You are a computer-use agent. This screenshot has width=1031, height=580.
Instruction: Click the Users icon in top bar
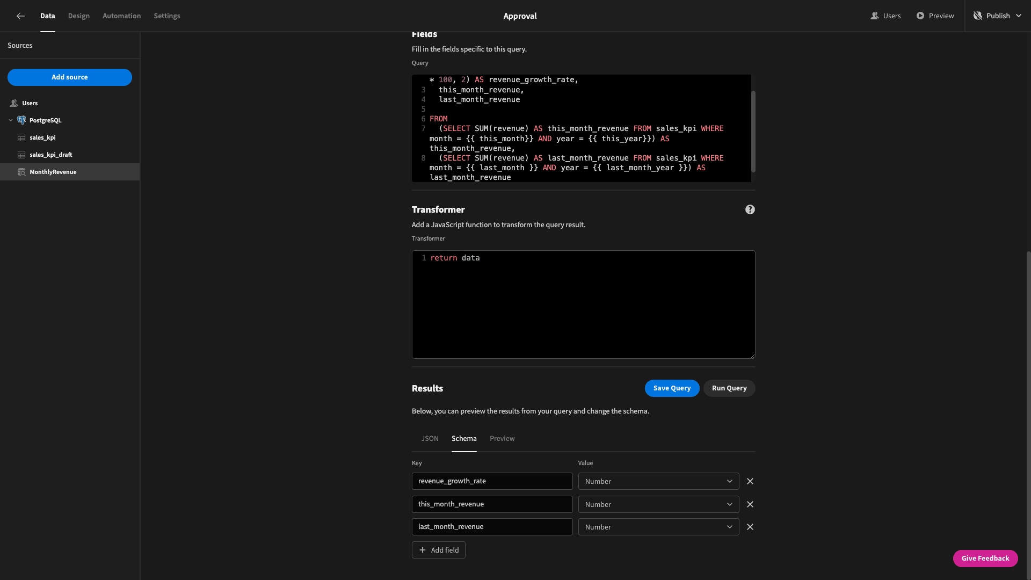click(x=875, y=16)
